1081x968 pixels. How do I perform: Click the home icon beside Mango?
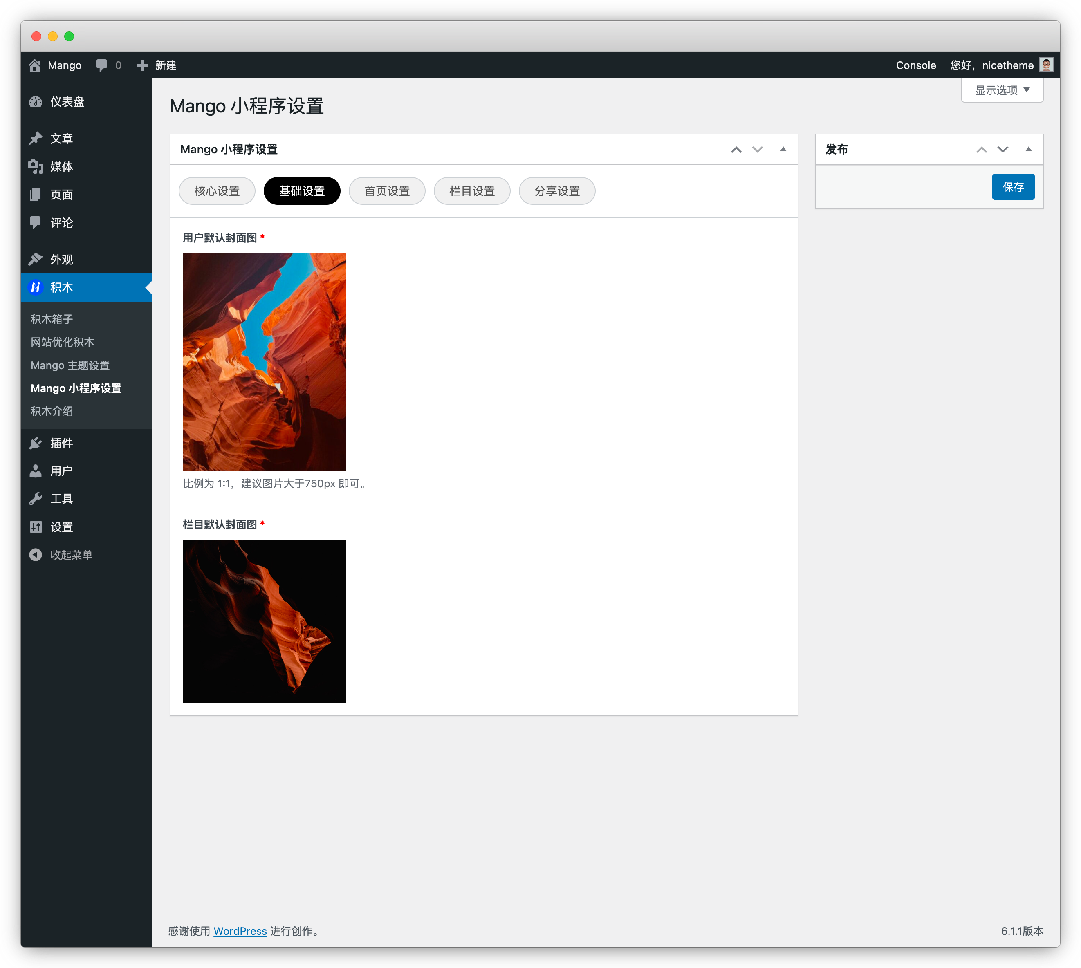[35, 65]
